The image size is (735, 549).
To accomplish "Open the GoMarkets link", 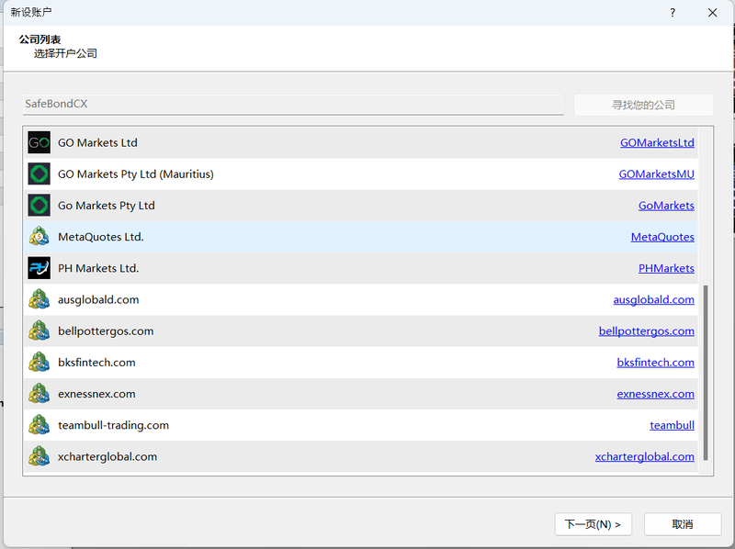I will 666,205.
